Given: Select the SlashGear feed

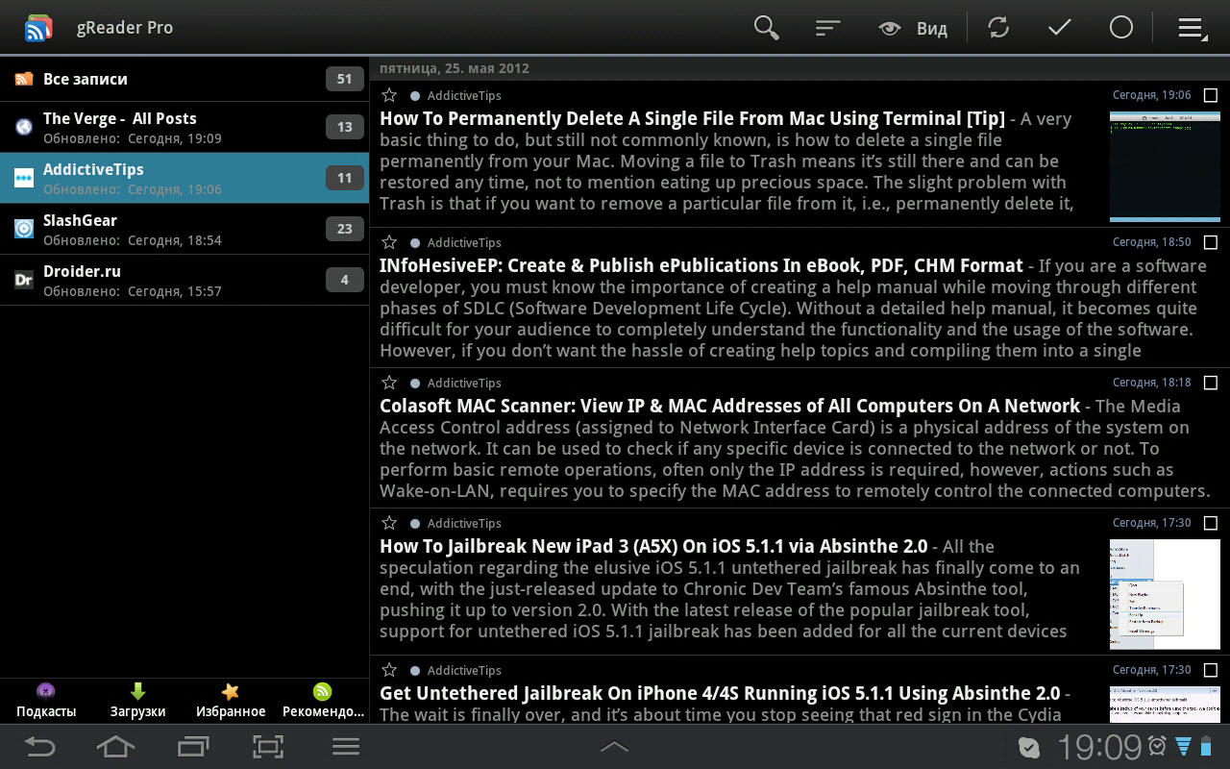Looking at the screenshot, I should point(183,229).
